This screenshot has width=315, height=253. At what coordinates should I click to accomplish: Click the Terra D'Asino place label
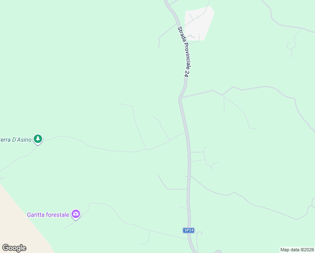tap(16, 140)
